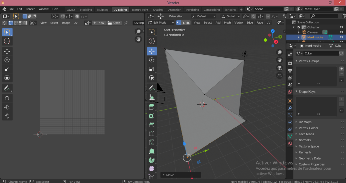
Task: Hide Nerd mobile using its eye icon
Action: pos(342,37)
